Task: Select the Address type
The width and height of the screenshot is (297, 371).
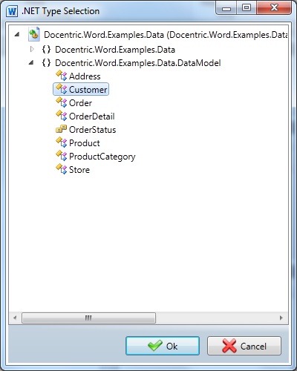Action: (x=85, y=76)
